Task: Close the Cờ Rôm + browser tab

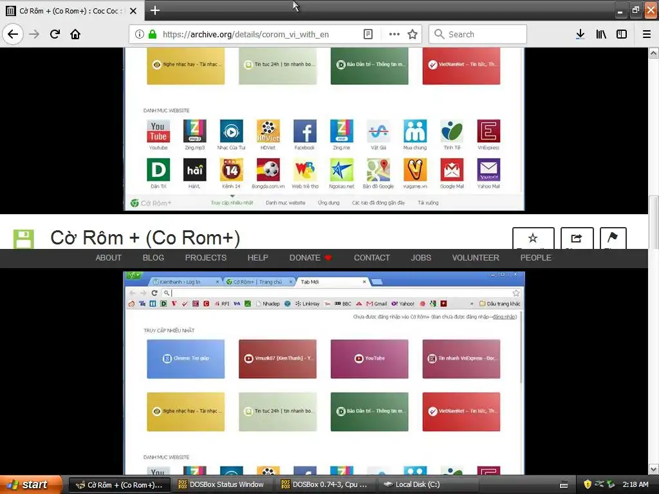Action: click(133, 11)
